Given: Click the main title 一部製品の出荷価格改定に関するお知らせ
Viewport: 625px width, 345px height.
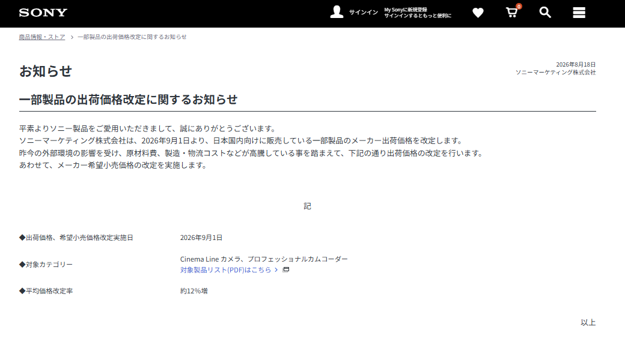Looking at the screenshot, I should tap(129, 100).
